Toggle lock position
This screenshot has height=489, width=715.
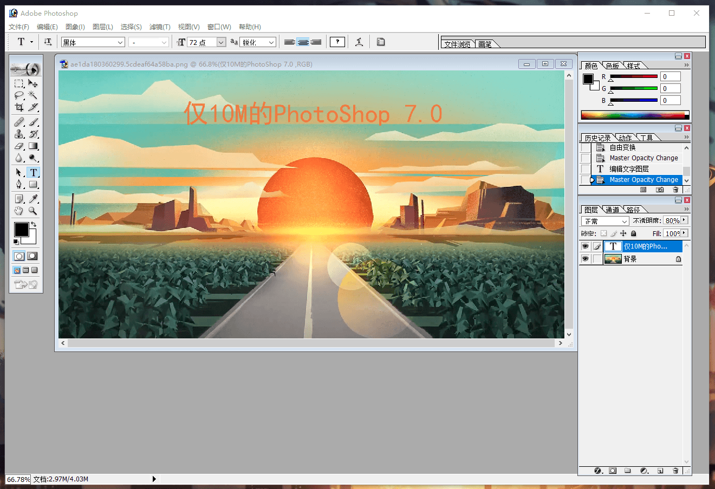[x=623, y=233]
